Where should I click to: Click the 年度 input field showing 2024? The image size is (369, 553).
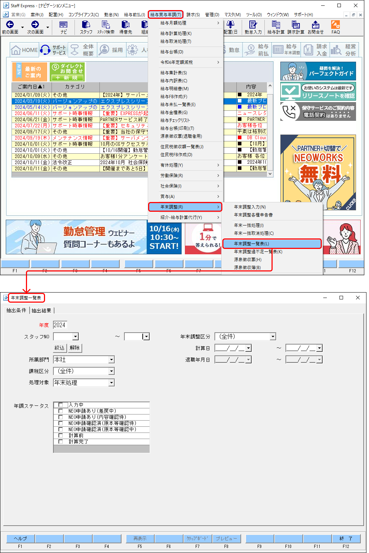(60, 325)
